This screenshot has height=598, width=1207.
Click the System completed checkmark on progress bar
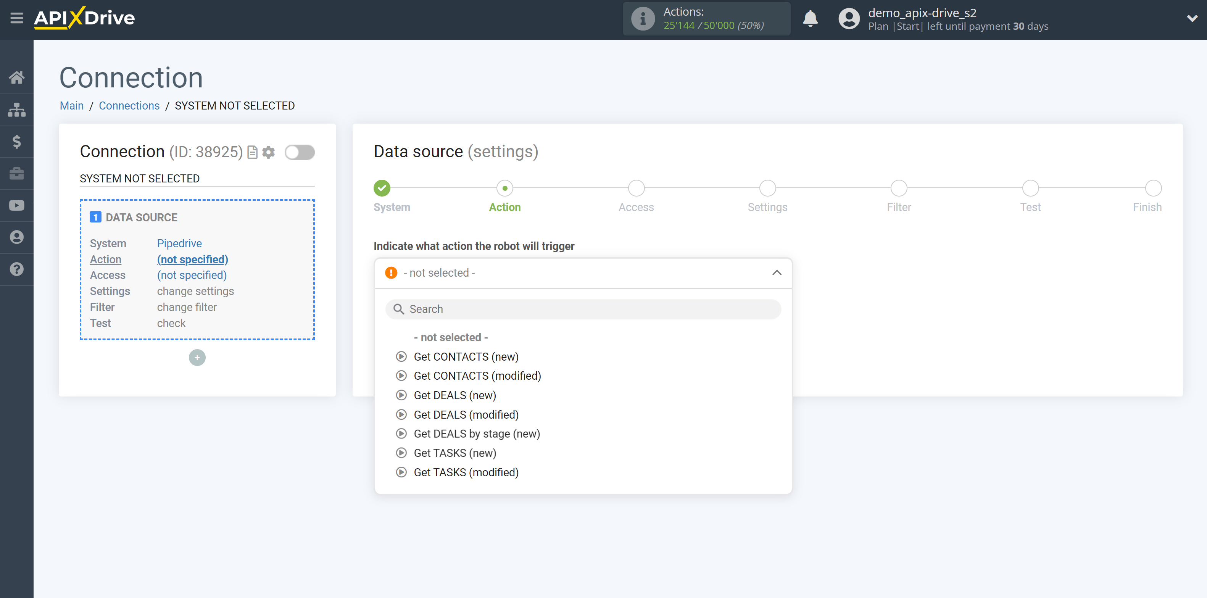383,187
